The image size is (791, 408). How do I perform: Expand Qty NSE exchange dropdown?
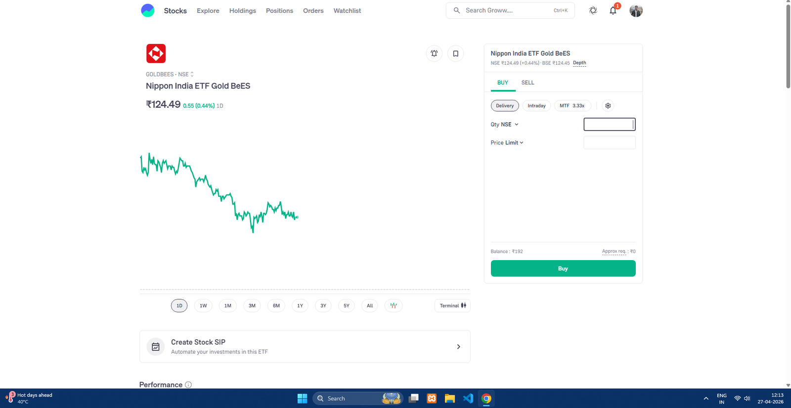[x=510, y=125]
